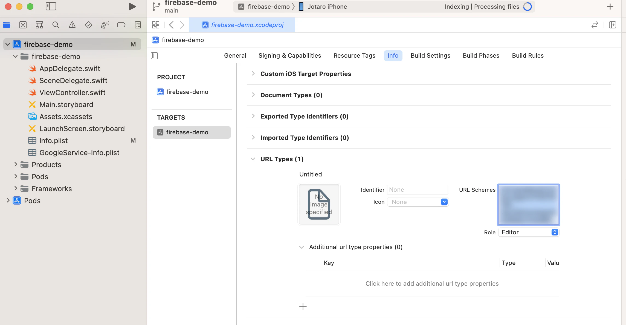Select firebase-demo under TARGETS

(x=192, y=132)
